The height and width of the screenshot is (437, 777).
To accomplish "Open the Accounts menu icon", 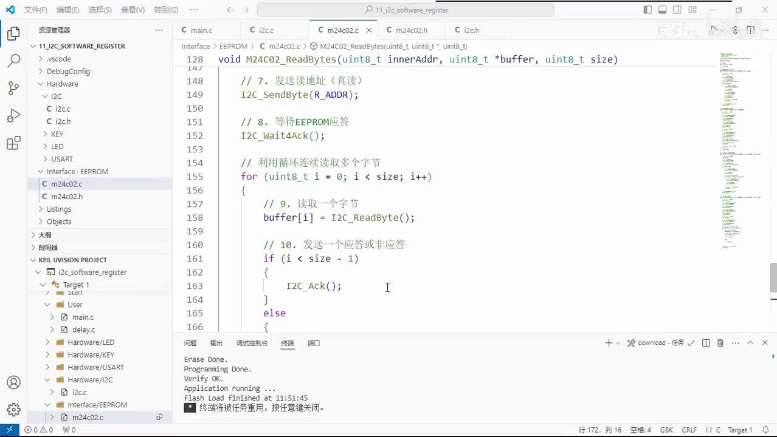I will click(13, 382).
